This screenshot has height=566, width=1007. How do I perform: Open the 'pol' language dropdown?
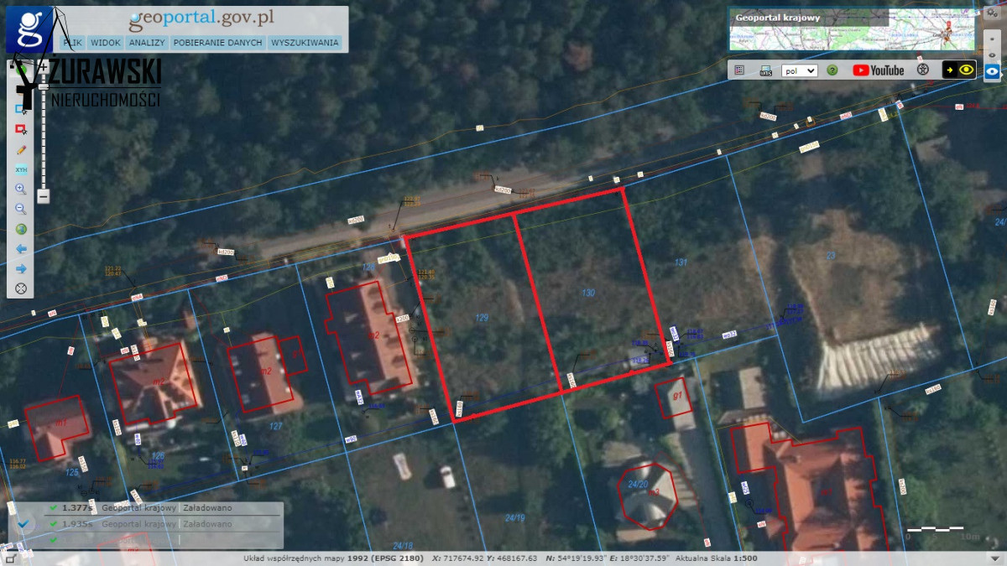[x=799, y=70]
